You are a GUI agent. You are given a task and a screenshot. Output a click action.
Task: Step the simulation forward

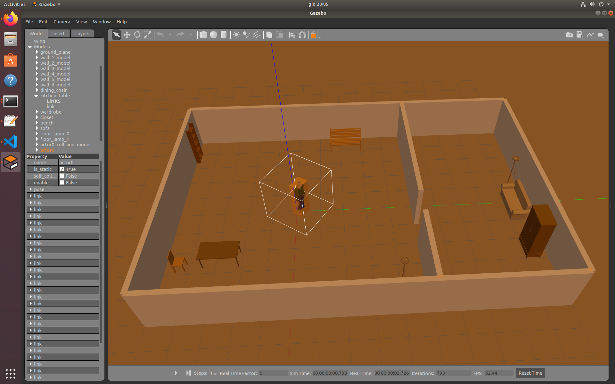188,373
